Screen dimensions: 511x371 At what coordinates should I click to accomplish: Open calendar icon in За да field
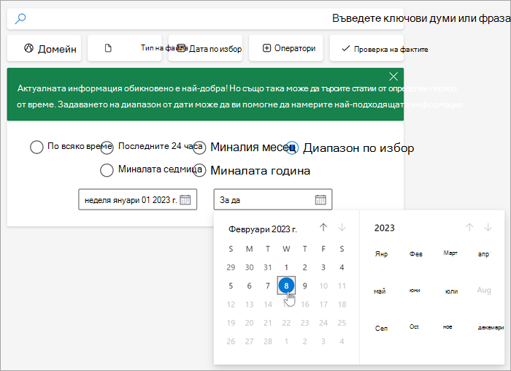(x=320, y=199)
